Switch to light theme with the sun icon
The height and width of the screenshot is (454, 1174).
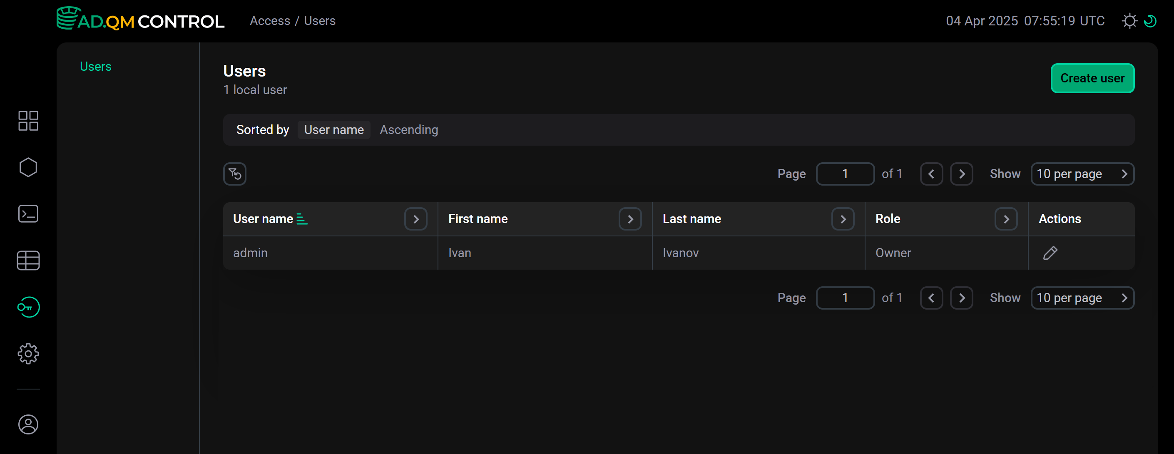1130,20
